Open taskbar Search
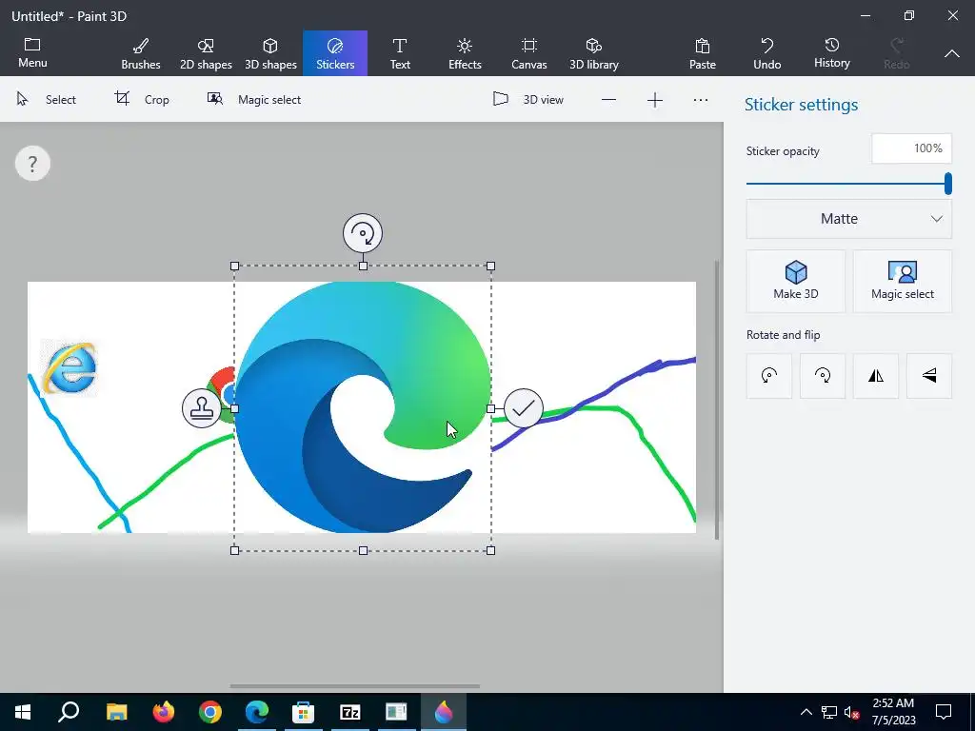The height and width of the screenshot is (731, 975). point(69,712)
